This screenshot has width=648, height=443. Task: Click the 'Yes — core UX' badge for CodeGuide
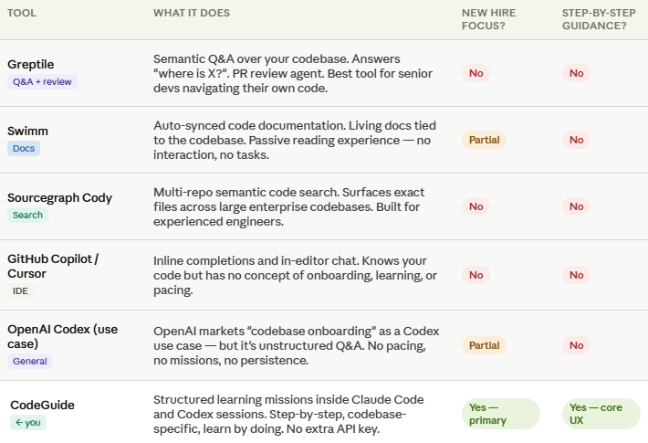(x=601, y=414)
